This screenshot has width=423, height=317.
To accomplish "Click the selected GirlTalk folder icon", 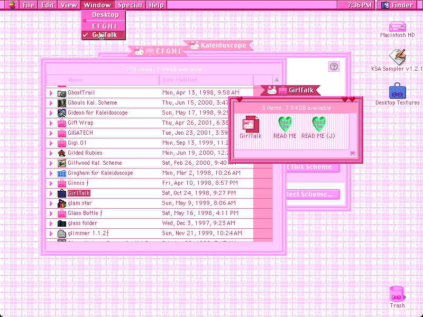I will (x=62, y=193).
